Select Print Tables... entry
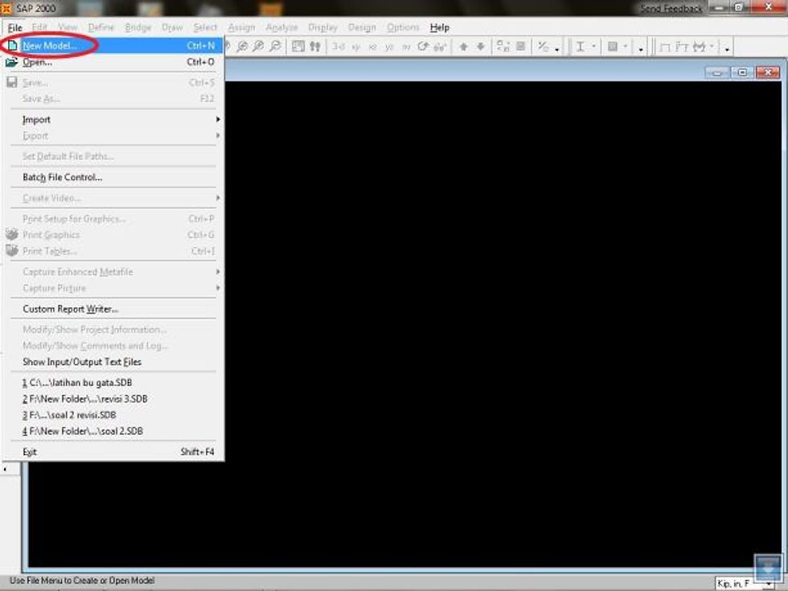 pos(113,251)
